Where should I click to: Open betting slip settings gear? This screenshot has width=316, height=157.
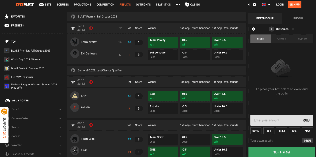tap(253, 29)
